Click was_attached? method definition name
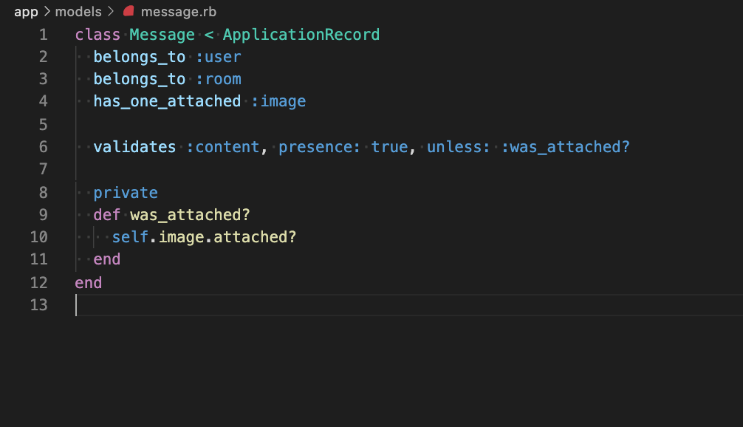The height and width of the screenshot is (427, 743). pyautogui.click(x=190, y=215)
